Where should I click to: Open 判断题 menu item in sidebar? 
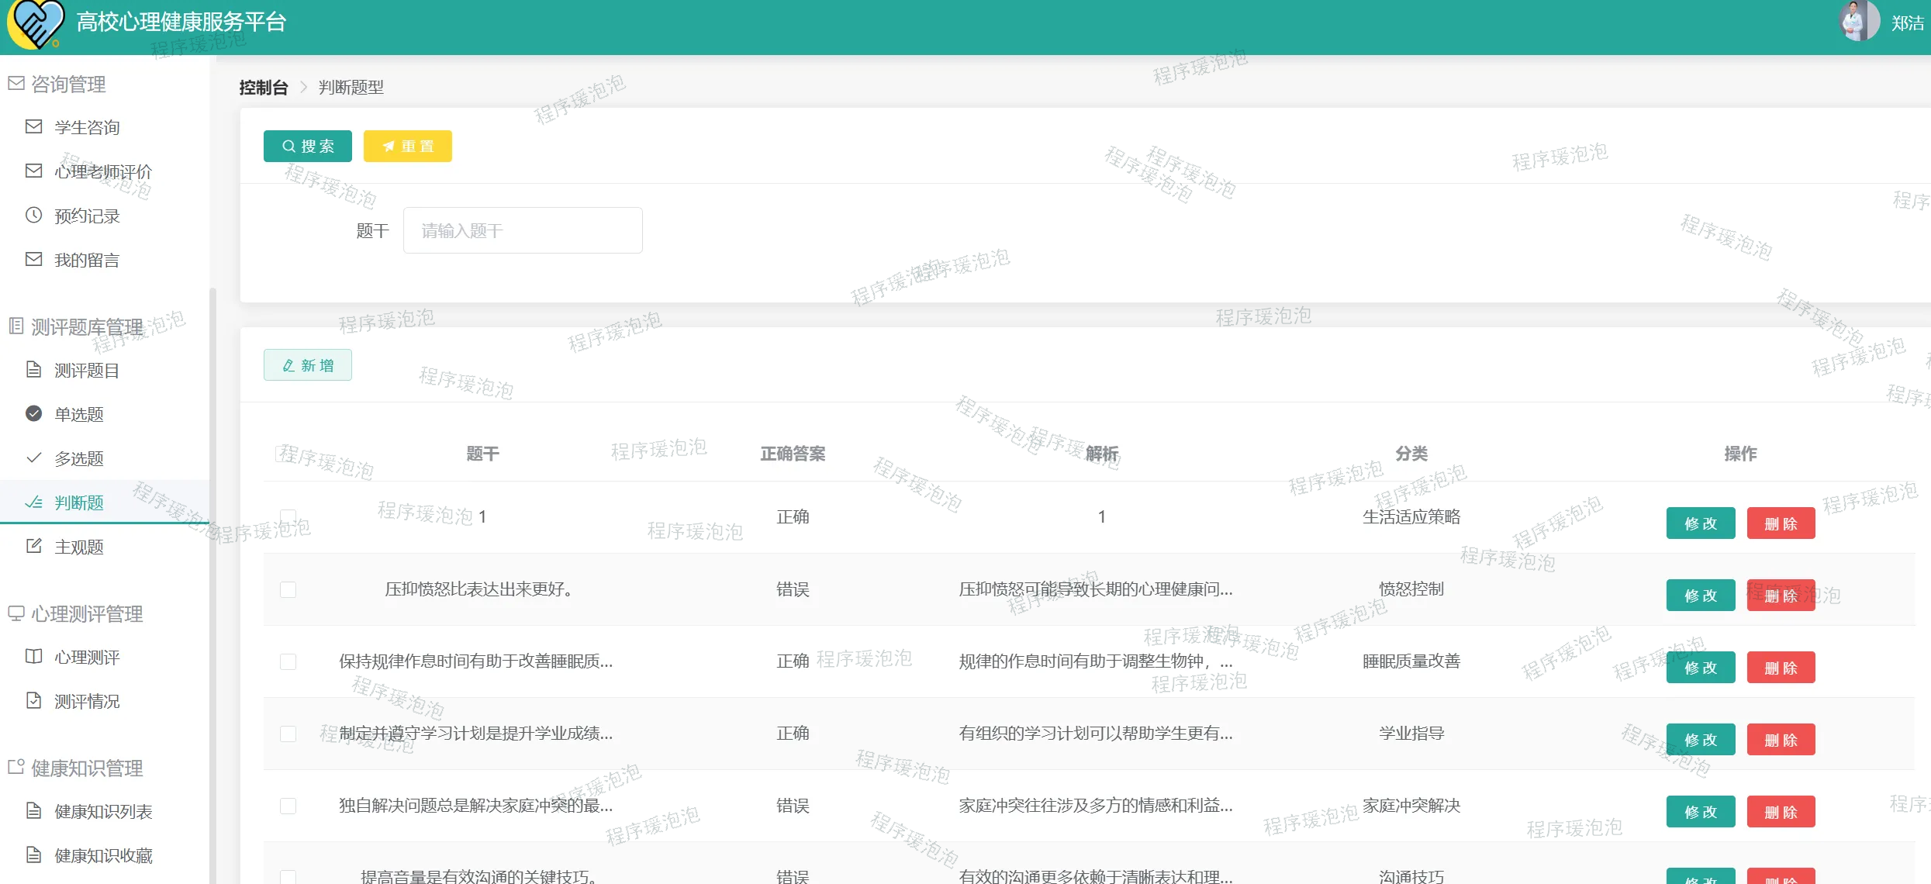78,502
